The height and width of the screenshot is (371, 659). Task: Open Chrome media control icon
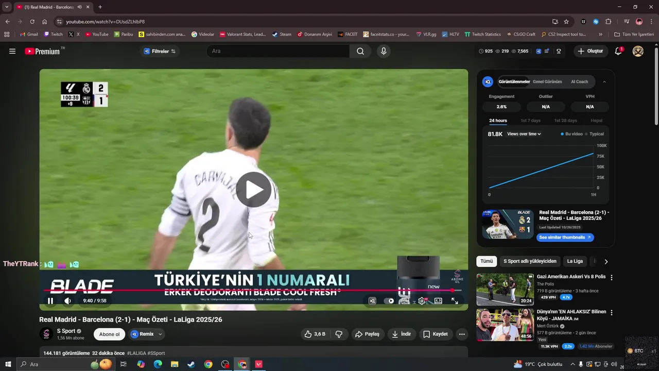(x=627, y=22)
